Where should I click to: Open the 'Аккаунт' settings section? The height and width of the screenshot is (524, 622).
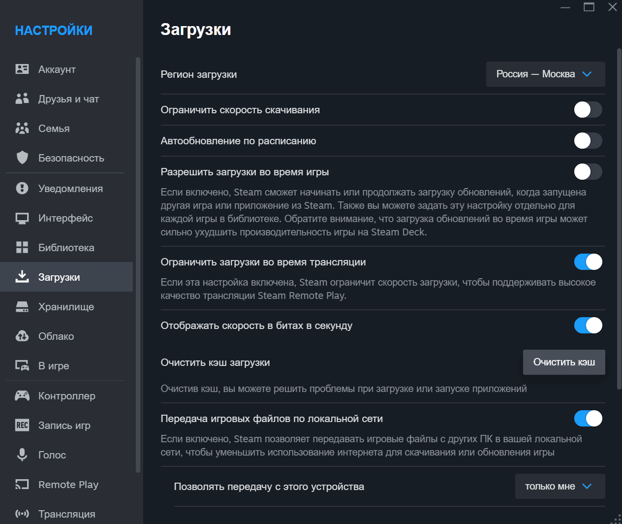click(x=66, y=69)
